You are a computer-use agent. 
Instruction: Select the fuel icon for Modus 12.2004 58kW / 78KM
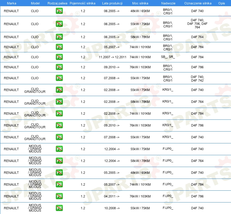(59, 160)
